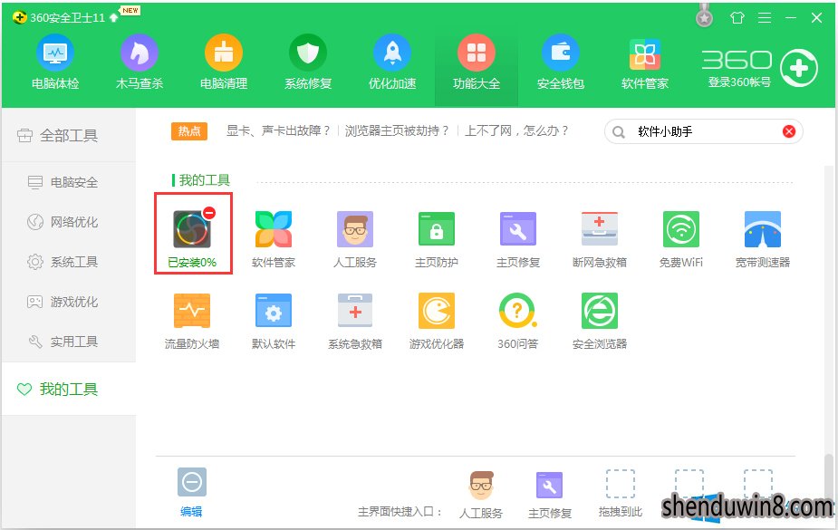Open 免费WiFi tool

(681, 239)
